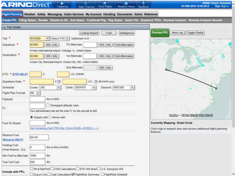
Task: Click the 1st Alternate input field
Action: pos(90,56)
